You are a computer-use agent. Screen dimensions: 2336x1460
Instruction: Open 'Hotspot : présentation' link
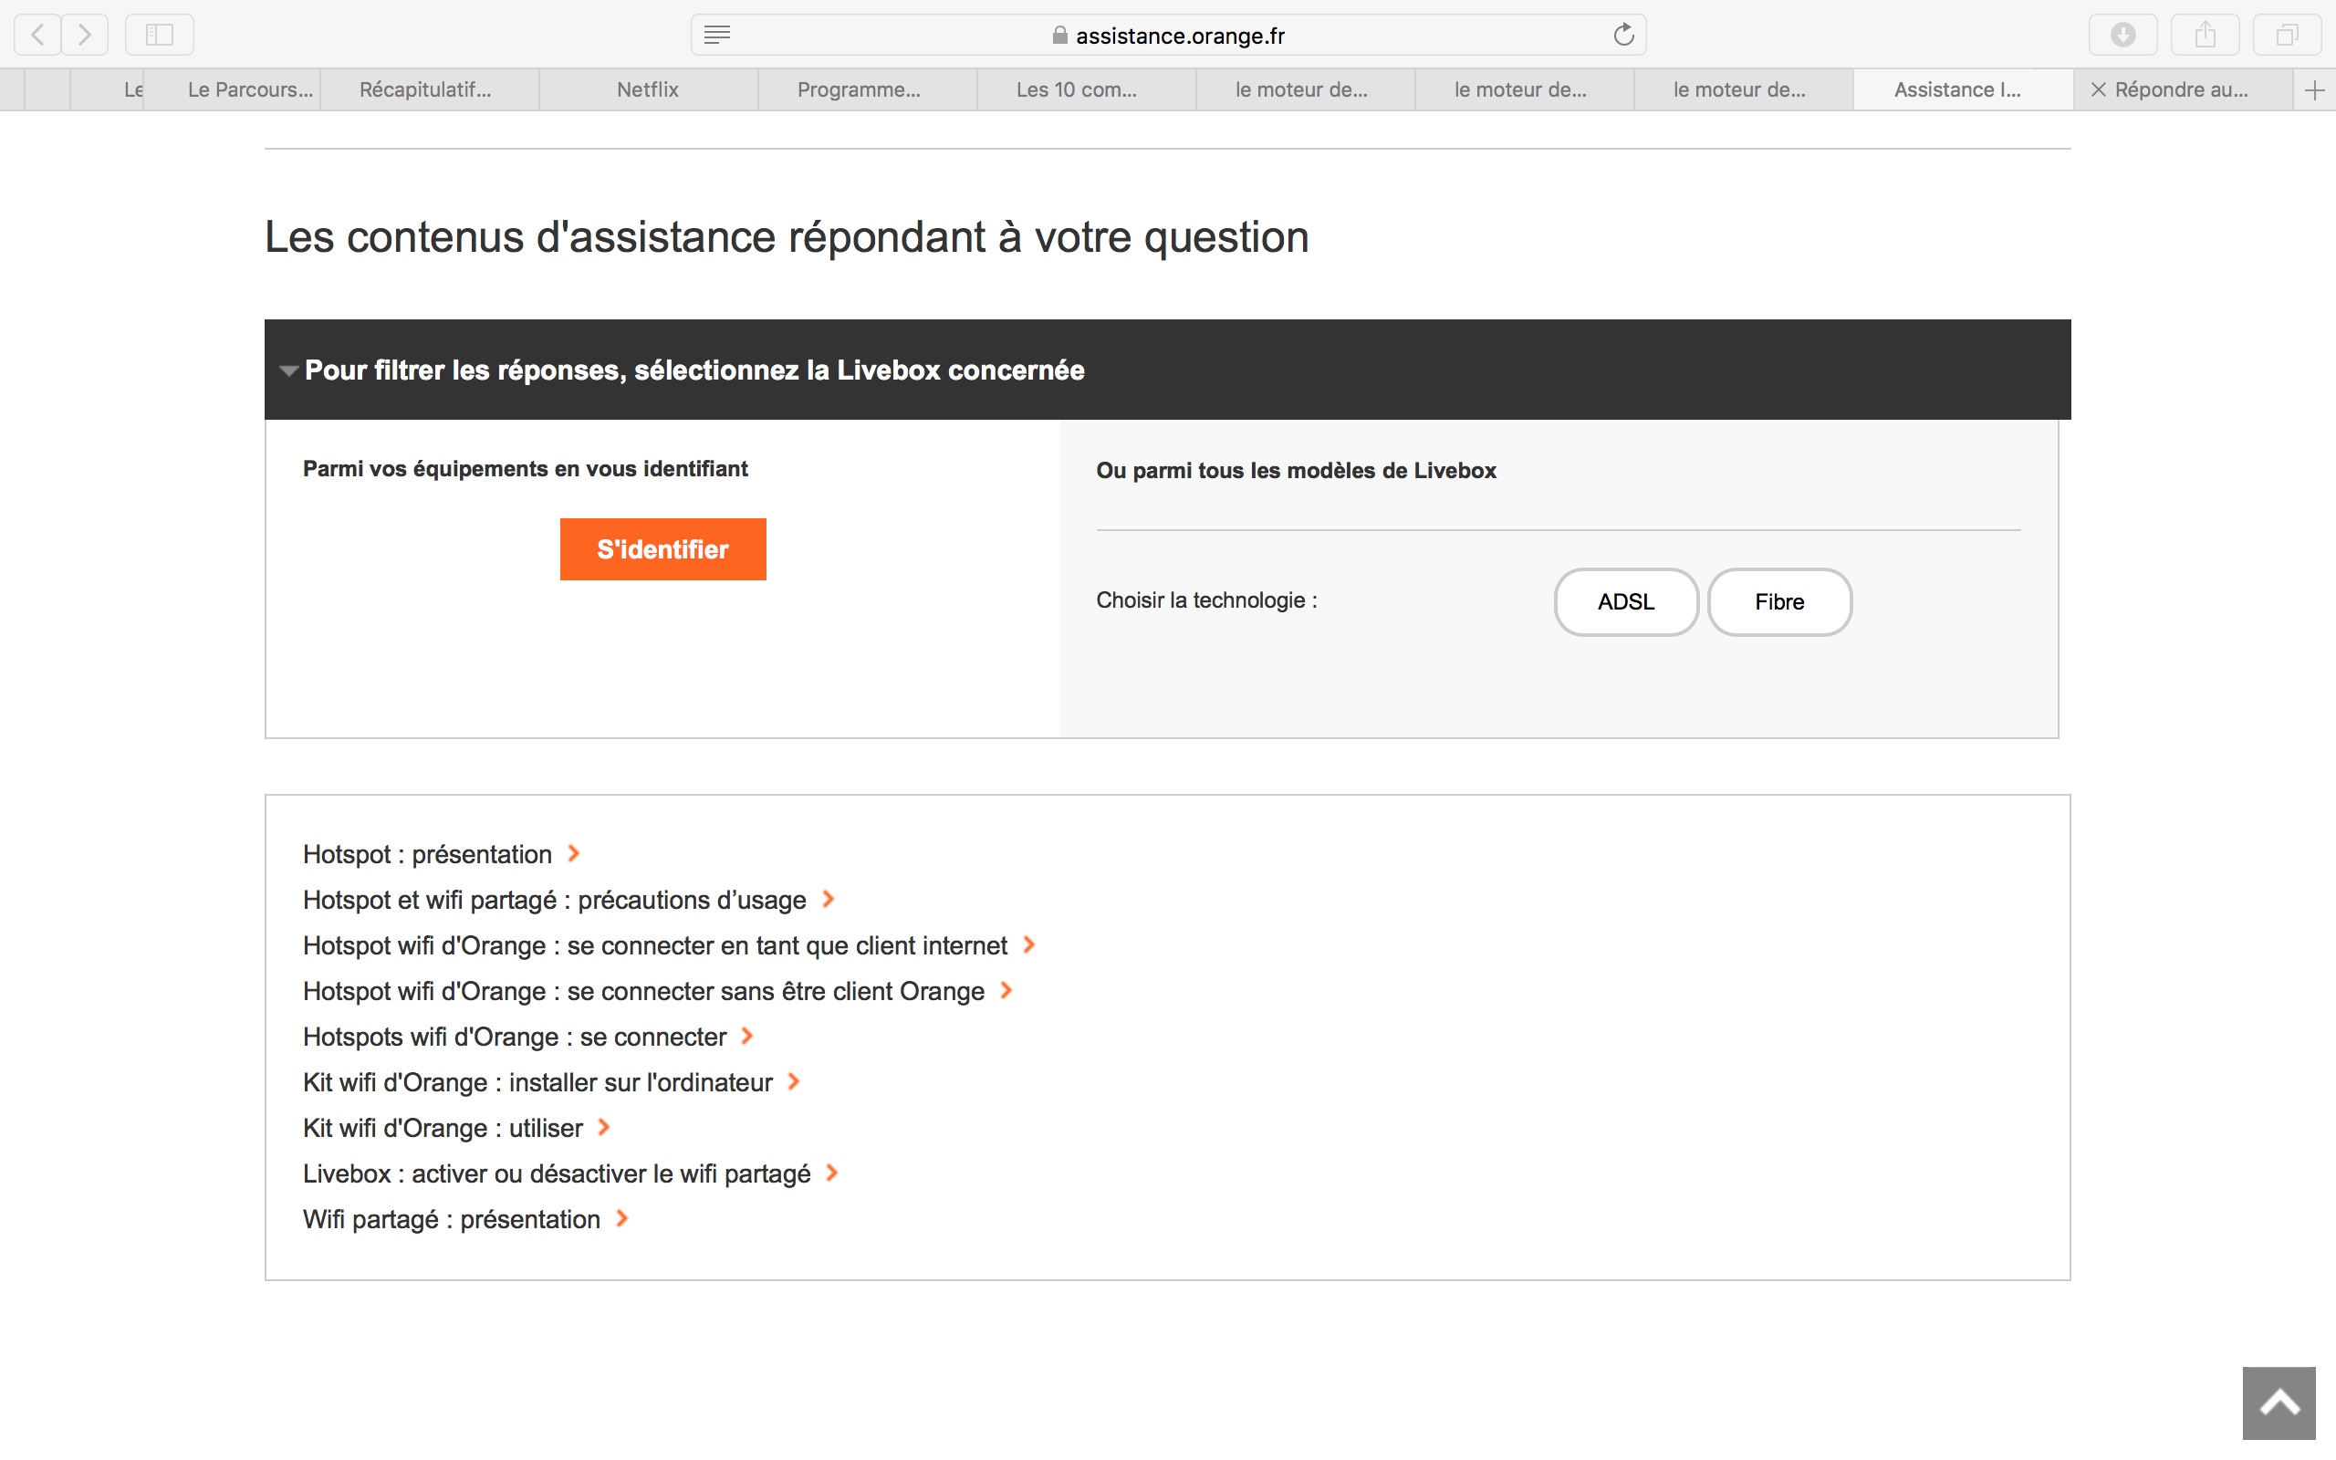click(428, 855)
